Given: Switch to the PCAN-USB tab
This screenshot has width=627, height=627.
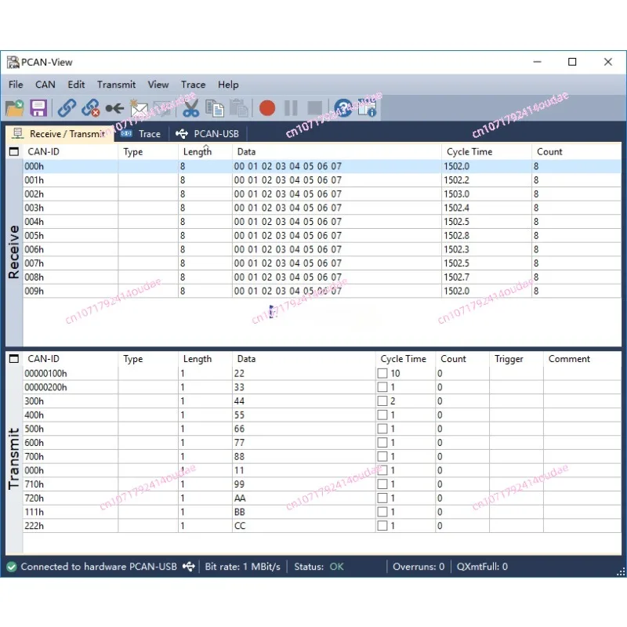Looking at the screenshot, I should (208, 133).
